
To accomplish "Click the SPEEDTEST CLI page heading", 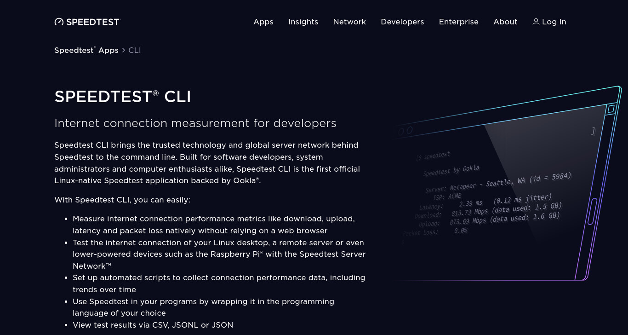I will pyautogui.click(x=123, y=97).
